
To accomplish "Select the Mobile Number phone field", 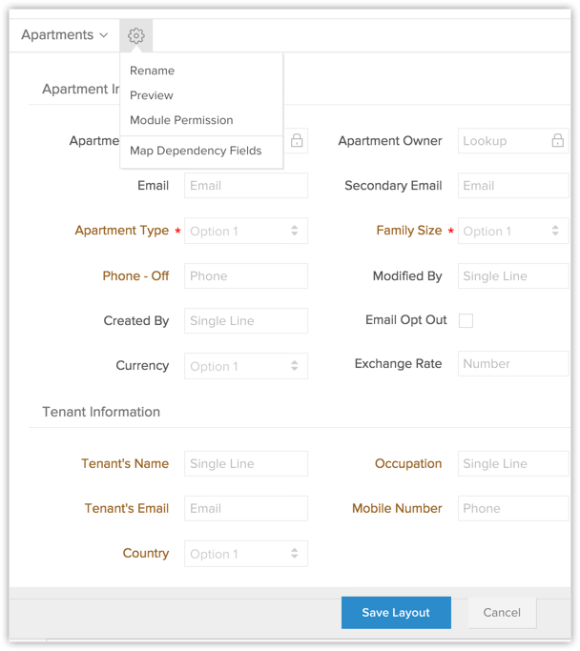I will click(512, 509).
